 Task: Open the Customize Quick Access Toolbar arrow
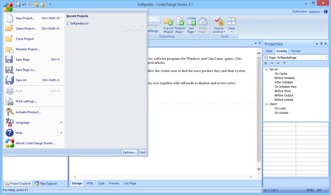click(51, 4)
